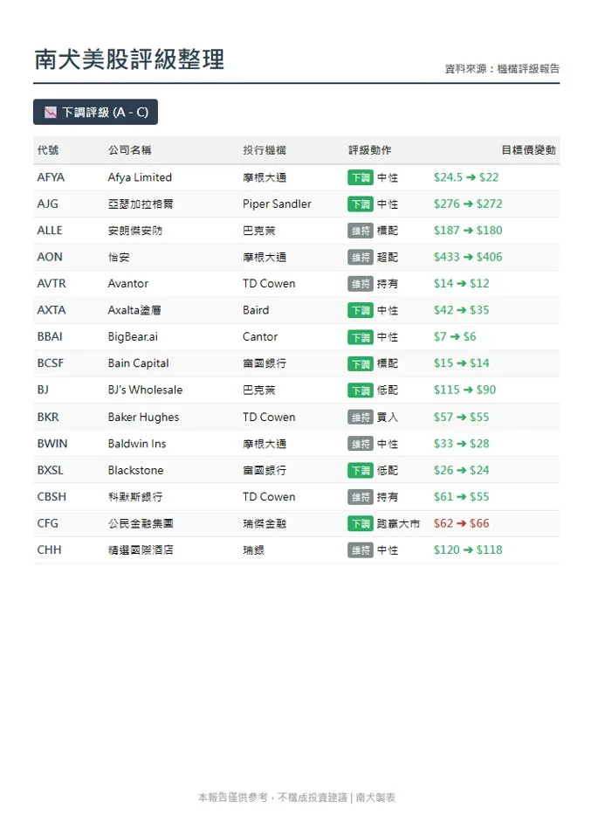This screenshot has width=591, height=815.
Task: Click red price change $62 → $66
Action: pos(461,523)
